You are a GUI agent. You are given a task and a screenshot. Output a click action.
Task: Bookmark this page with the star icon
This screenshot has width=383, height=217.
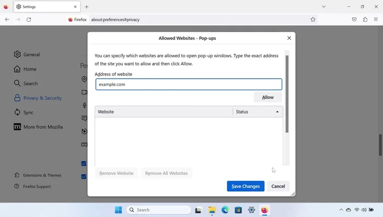pyautogui.click(x=313, y=20)
